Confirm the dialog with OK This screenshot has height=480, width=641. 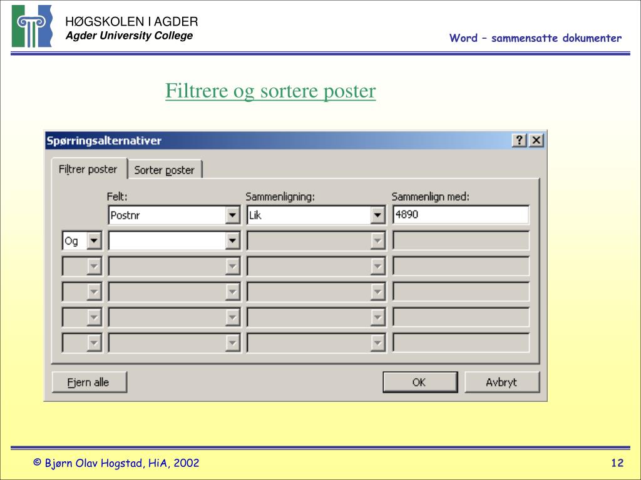(x=420, y=382)
